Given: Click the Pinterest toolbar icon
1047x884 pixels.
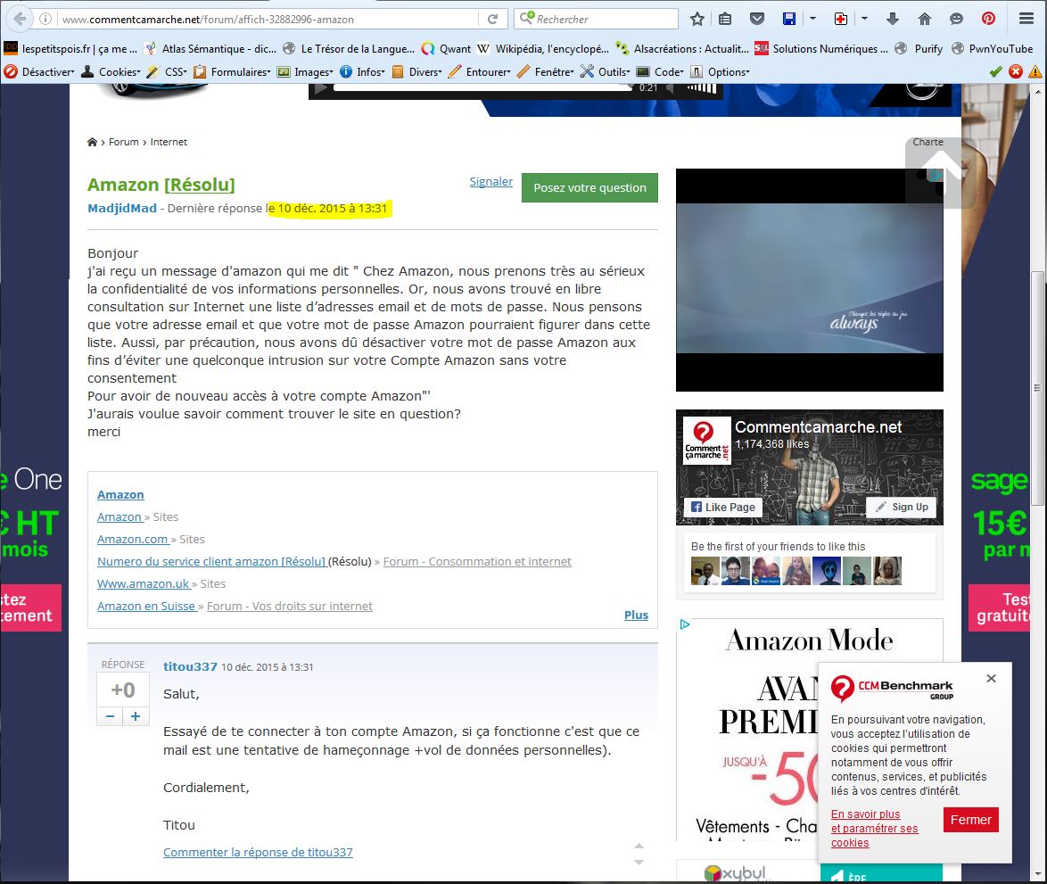Looking at the screenshot, I should [x=988, y=19].
